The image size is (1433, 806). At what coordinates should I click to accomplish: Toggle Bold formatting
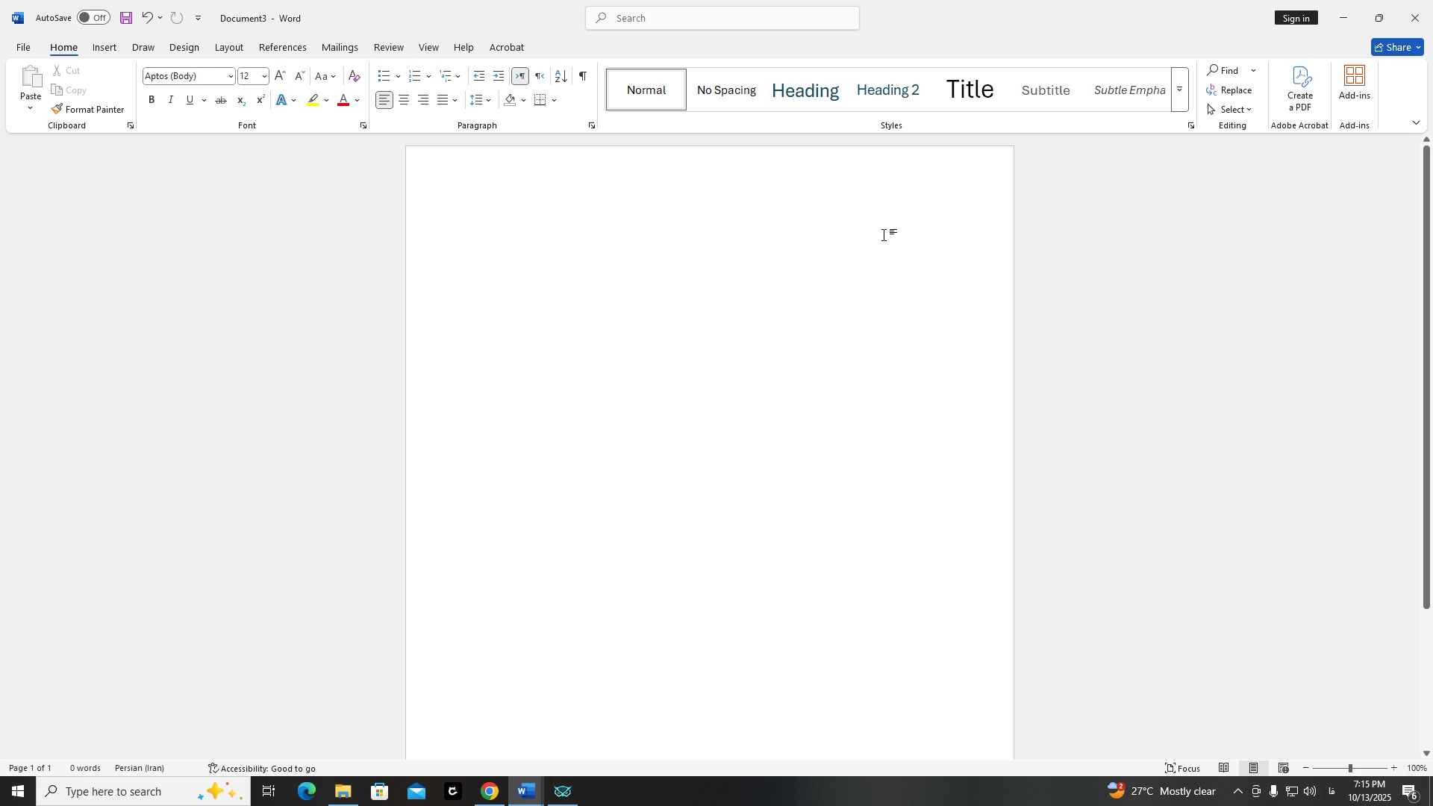click(152, 100)
